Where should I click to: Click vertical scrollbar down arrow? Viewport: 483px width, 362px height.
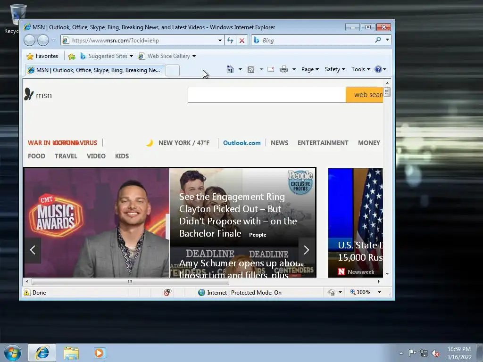(x=387, y=274)
